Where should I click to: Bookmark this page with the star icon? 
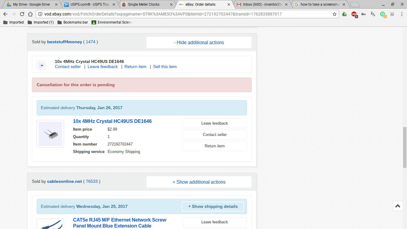pos(334,14)
